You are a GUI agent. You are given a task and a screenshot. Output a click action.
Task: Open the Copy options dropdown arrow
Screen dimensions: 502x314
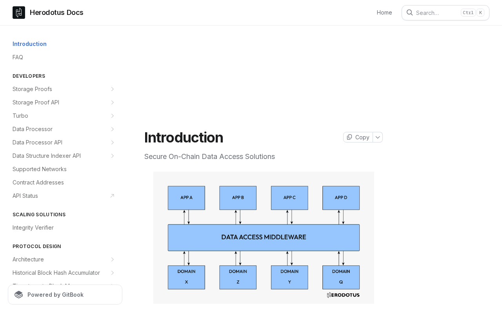point(378,137)
